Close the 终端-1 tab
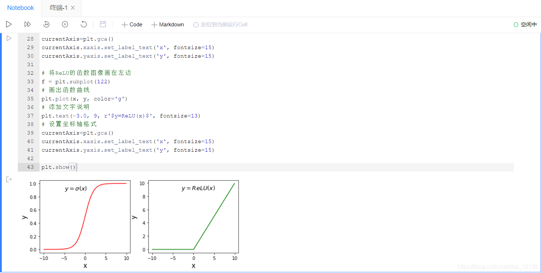Screen dimensions: 541x273 pos(73,8)
